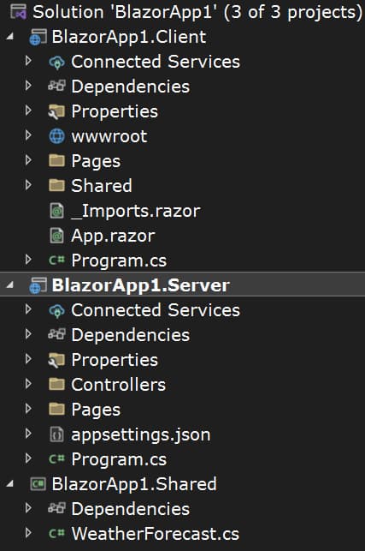Image resolution: width=365 pixels, height=551 pixels.
Task: Expand the wwwroot folder arrow
Action: [29, 135]
